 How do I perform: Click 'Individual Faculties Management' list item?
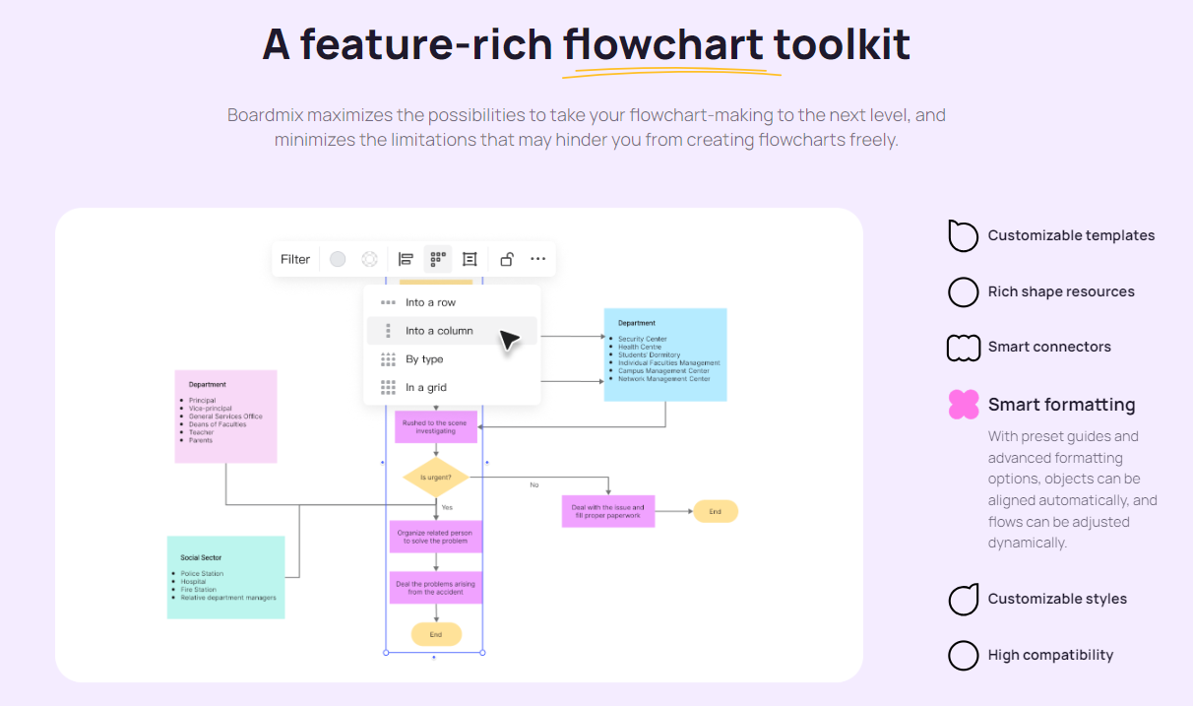(x=669, y=362)
